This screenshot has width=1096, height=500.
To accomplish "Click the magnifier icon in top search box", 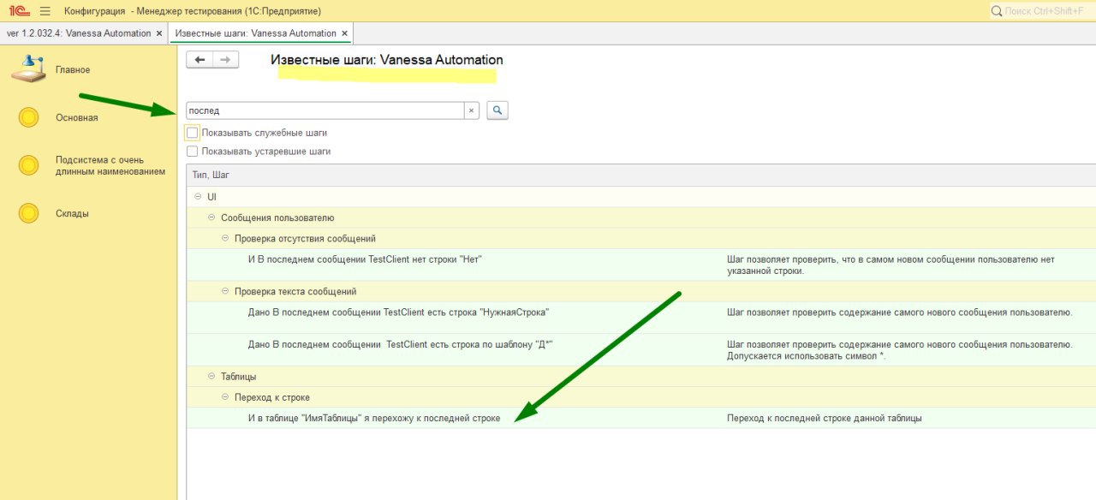I will (997, 10).
